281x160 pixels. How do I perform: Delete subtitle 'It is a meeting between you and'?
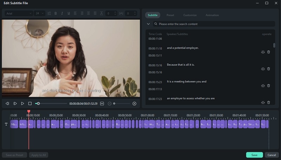[269, 86]
